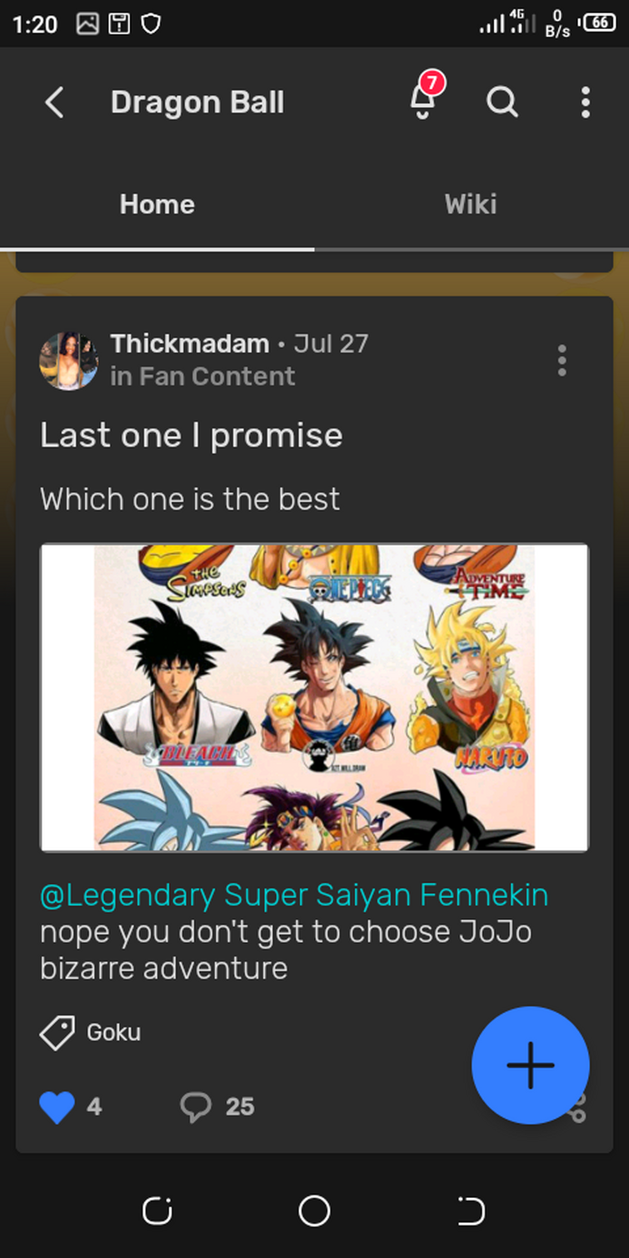Expand the post options three-dot menu
Image resolution: width=629 pixels, height=1258 pixels.
(562, 361)
